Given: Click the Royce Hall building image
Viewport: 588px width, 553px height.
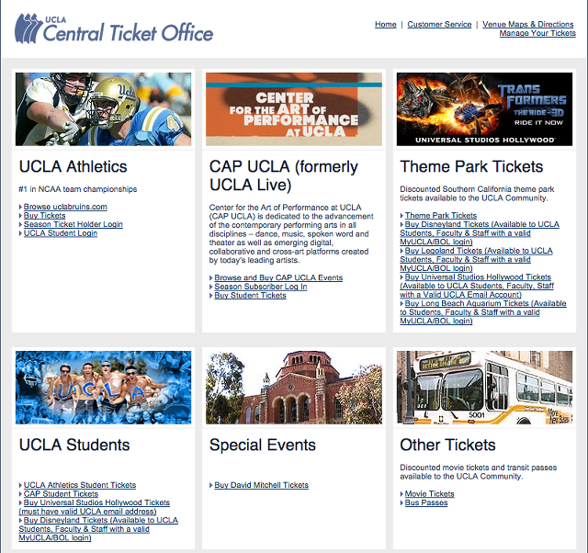Looking at the screenshot, I should [294, 388].
